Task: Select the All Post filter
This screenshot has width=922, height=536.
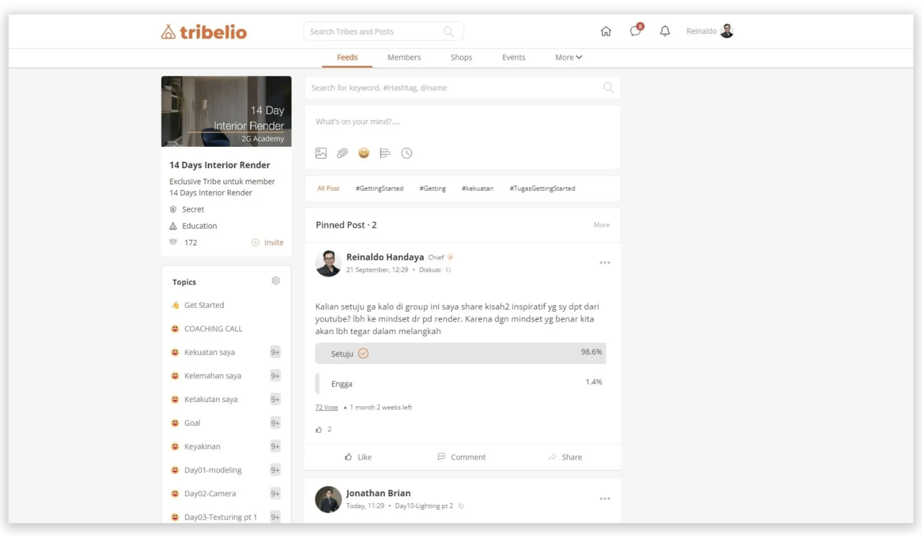Action: [329, 188]
